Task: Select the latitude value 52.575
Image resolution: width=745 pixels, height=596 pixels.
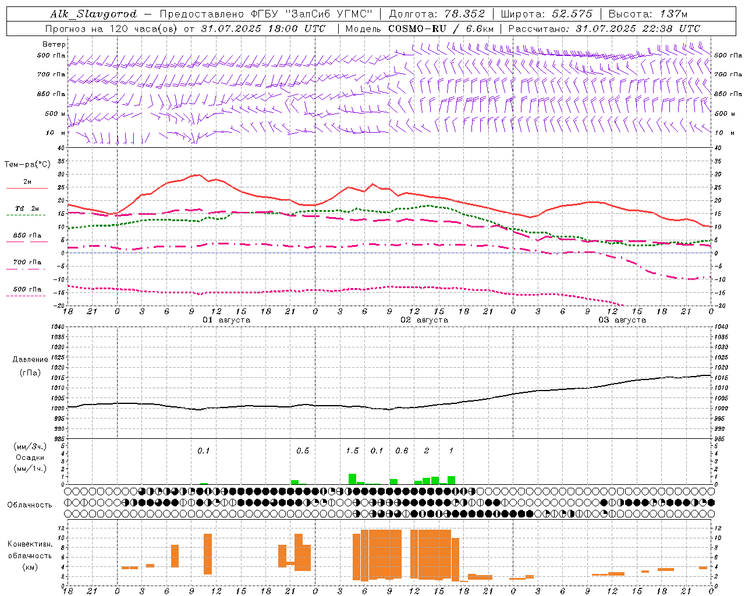Action: pyautogui.click(x=573, y=14)
